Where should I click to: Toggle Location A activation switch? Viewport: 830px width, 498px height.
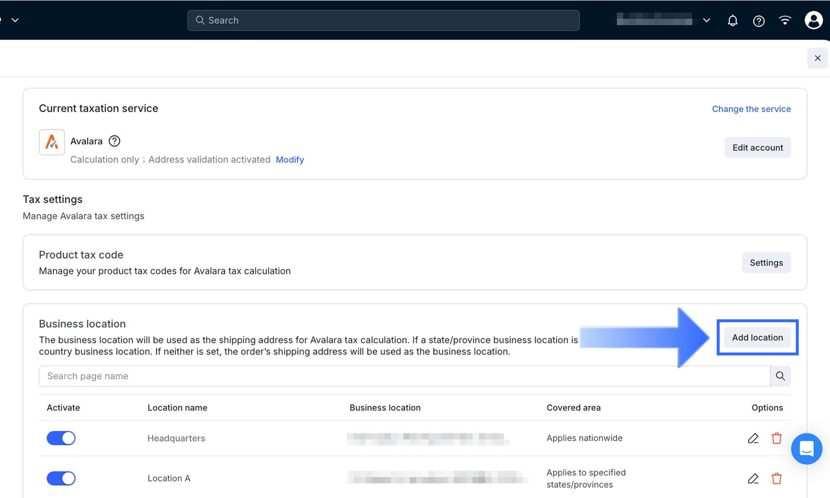point(61,478)
